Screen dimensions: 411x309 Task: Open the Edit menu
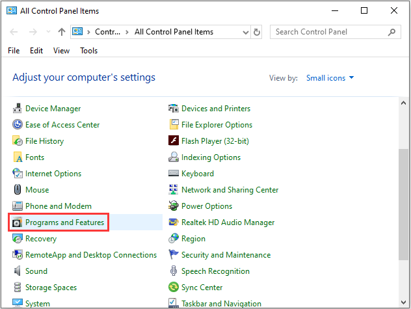(36, 50)
